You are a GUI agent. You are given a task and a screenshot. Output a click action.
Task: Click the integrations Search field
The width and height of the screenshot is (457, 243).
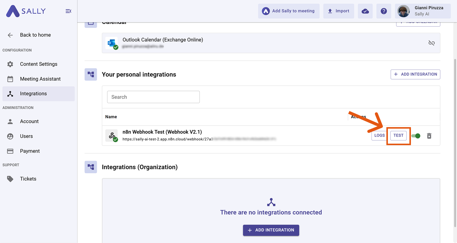[x=153, y=97]
